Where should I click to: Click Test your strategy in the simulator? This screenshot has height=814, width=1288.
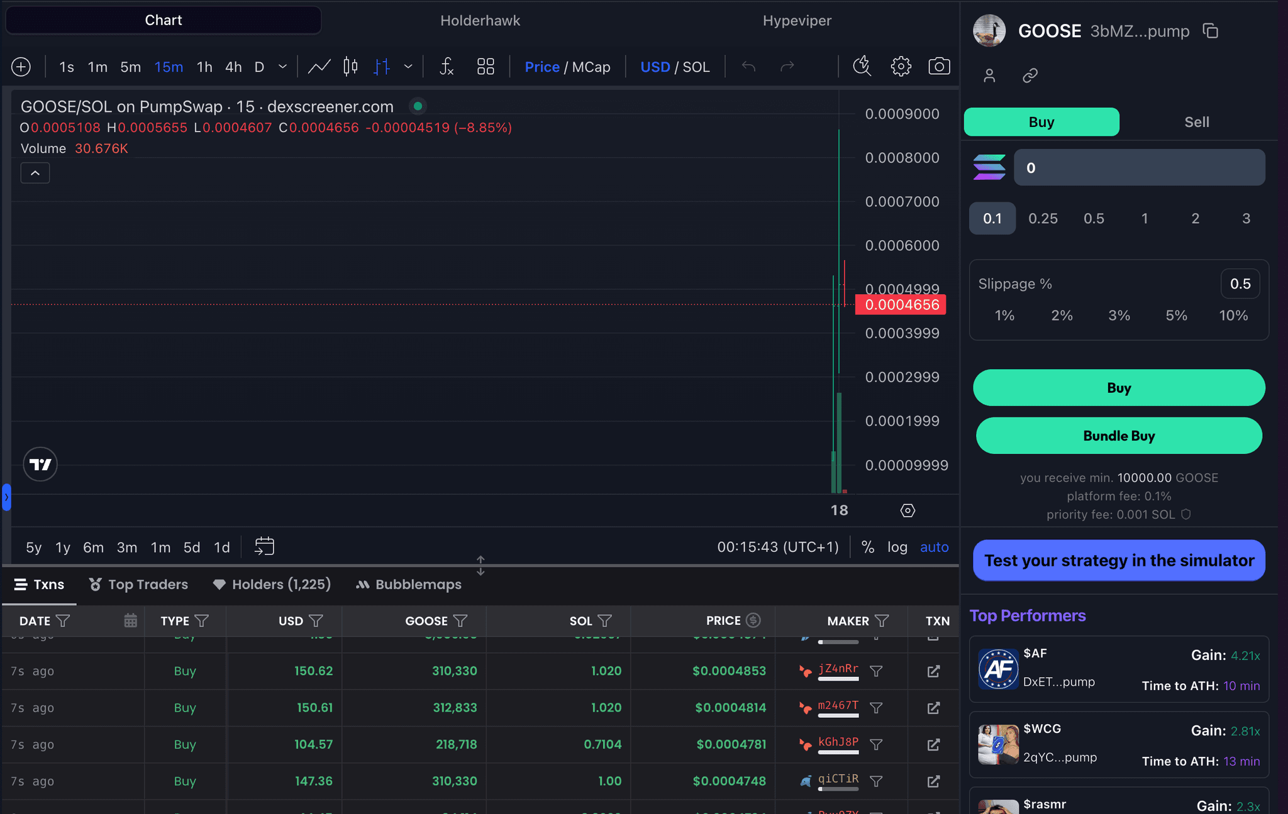1119,560
